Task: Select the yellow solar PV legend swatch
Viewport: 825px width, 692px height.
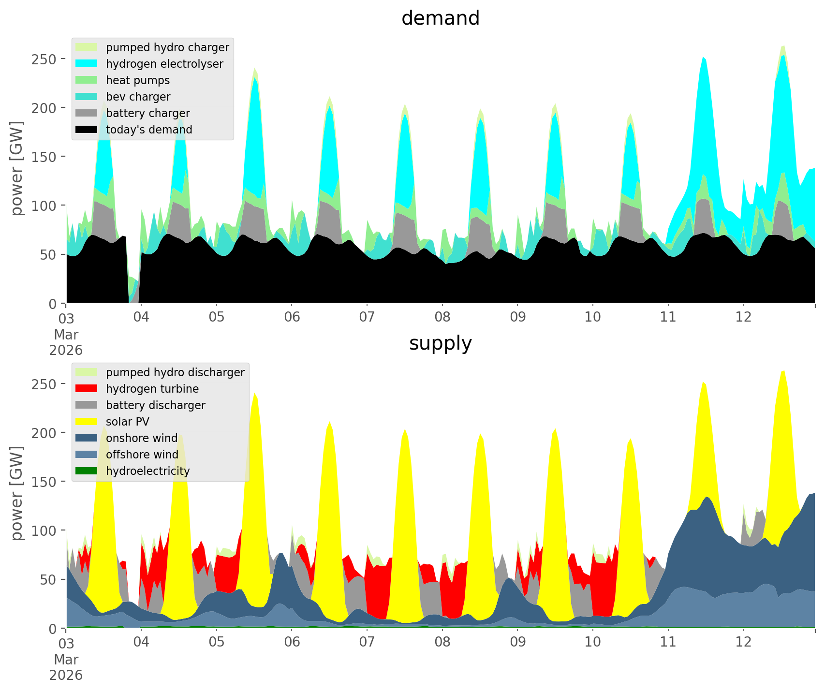Action: pyautogui.click(x=87, y=422)
